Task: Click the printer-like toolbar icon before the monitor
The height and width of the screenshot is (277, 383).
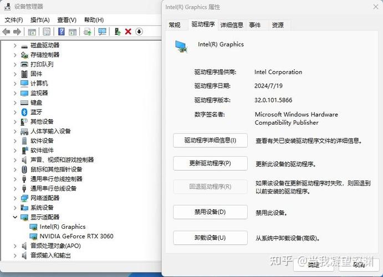Action: [87, 32]
